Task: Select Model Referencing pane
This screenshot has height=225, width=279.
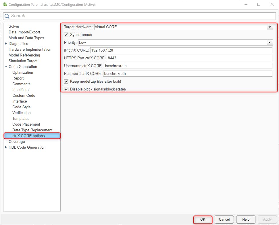Action: pyautogui.click(x=24, y=55)
